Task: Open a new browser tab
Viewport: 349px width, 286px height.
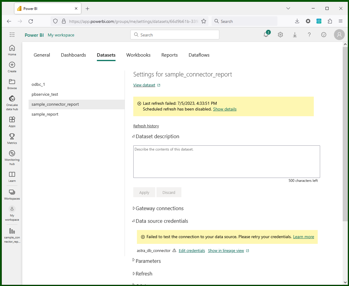Action: (x=88, y=9)
